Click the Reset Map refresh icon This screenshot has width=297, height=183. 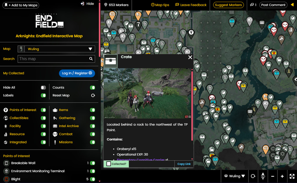[x=93, y=96]
